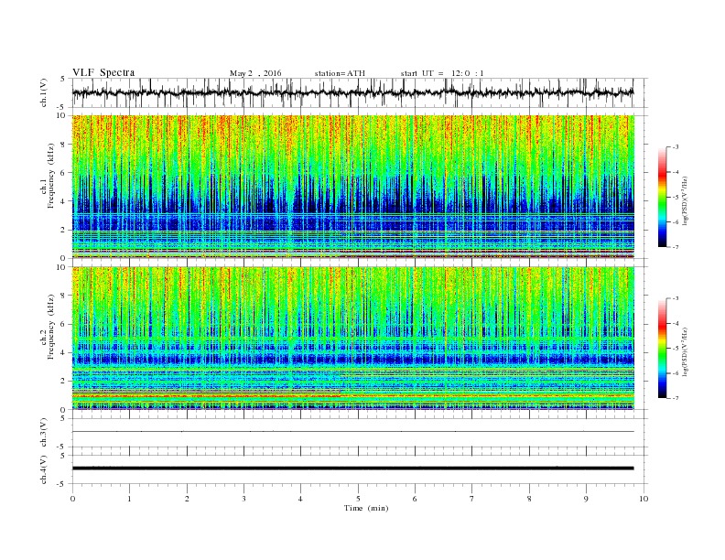Image resolution: width=725 pixels, height=560 pixels.
Task: Click the ch.1 voltage waveform trace
Action: click(352, 92)
